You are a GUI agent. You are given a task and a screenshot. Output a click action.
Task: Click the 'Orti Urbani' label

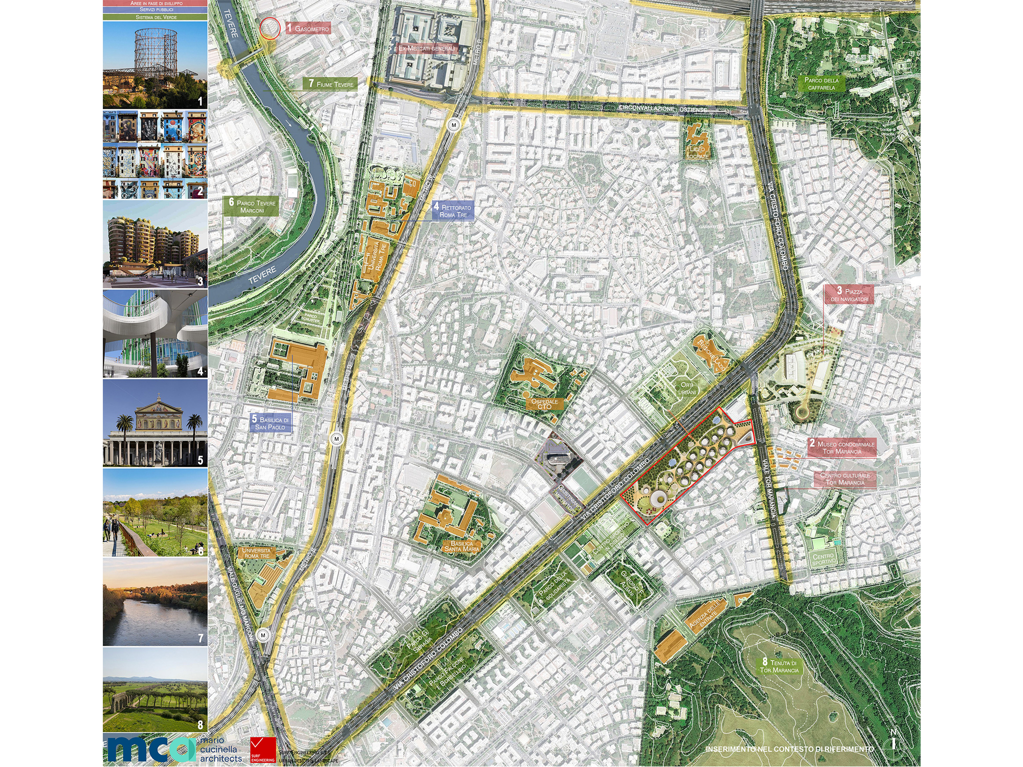click(x=687, y=389)
